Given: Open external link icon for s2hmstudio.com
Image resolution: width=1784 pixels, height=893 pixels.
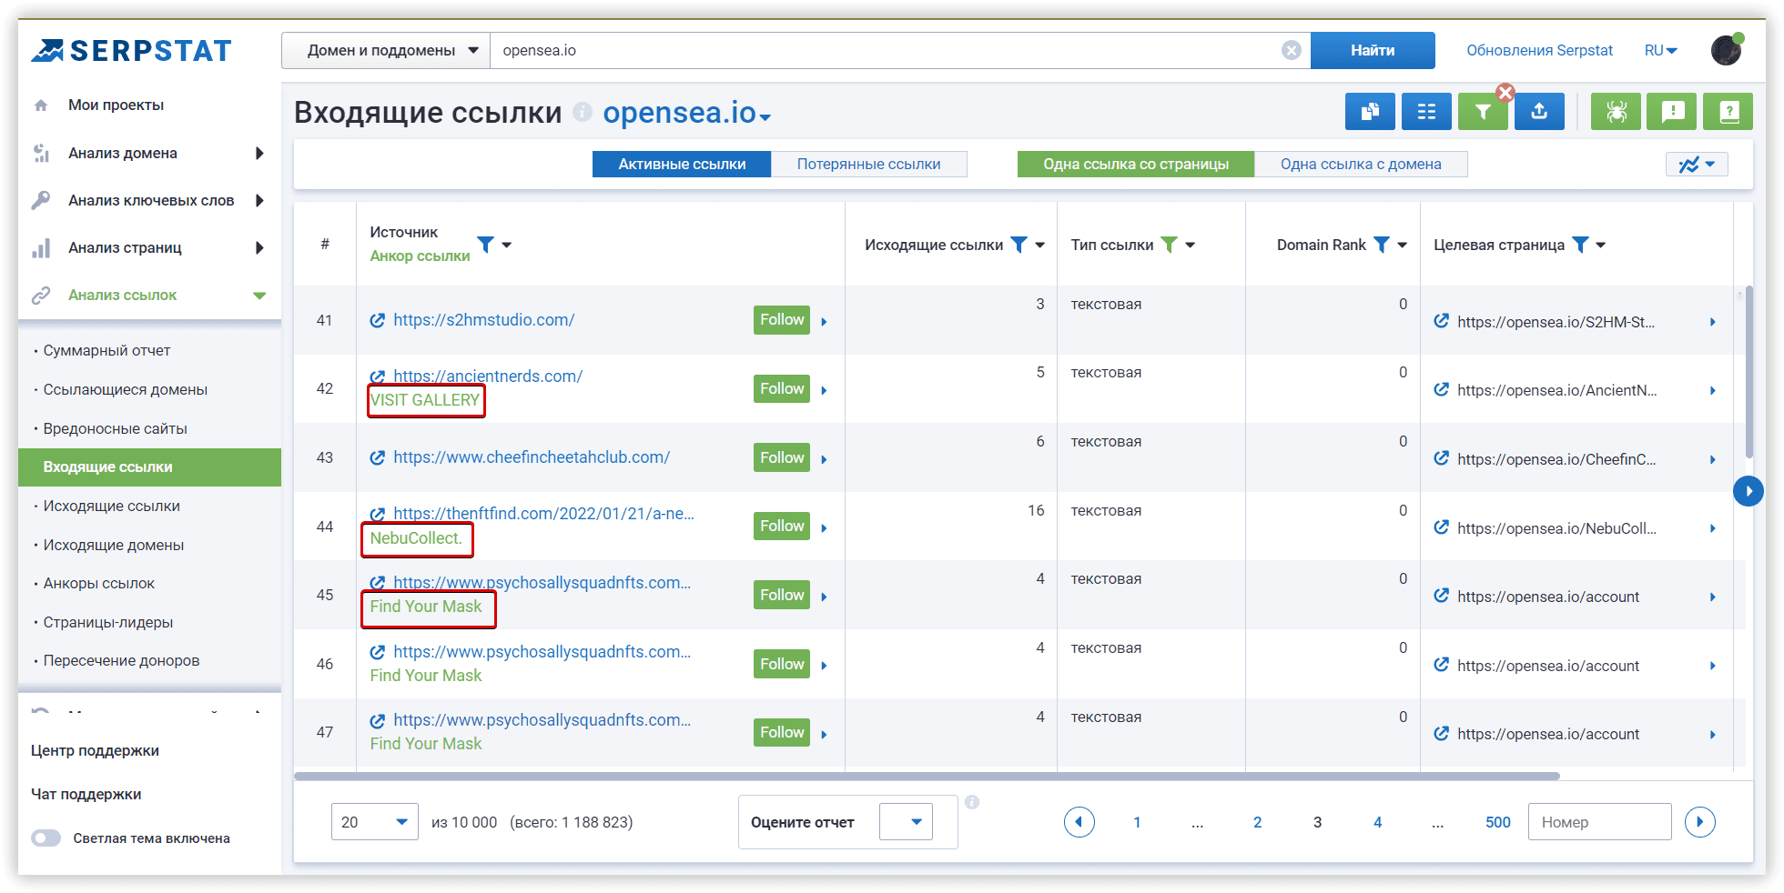Looking at the screenshot, I should coord(378,320).
